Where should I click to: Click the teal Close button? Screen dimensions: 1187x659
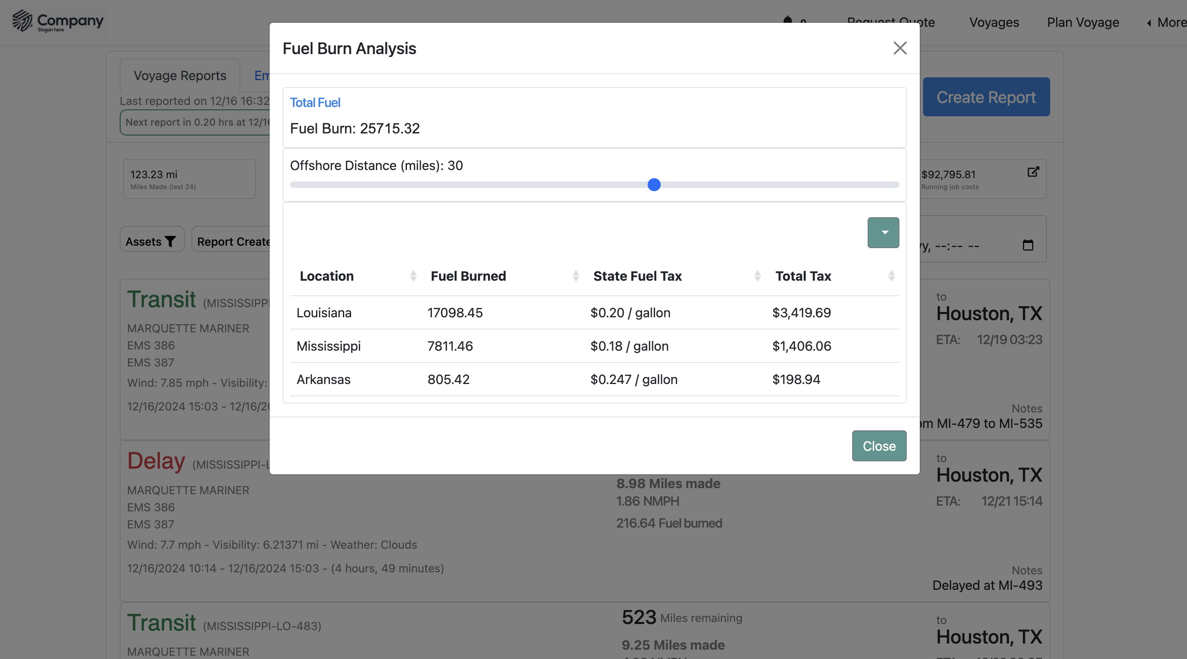[879, 445]
